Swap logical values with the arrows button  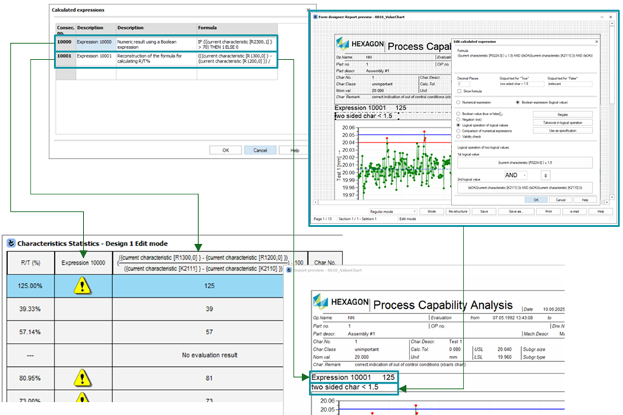click(x=545, y=175)
